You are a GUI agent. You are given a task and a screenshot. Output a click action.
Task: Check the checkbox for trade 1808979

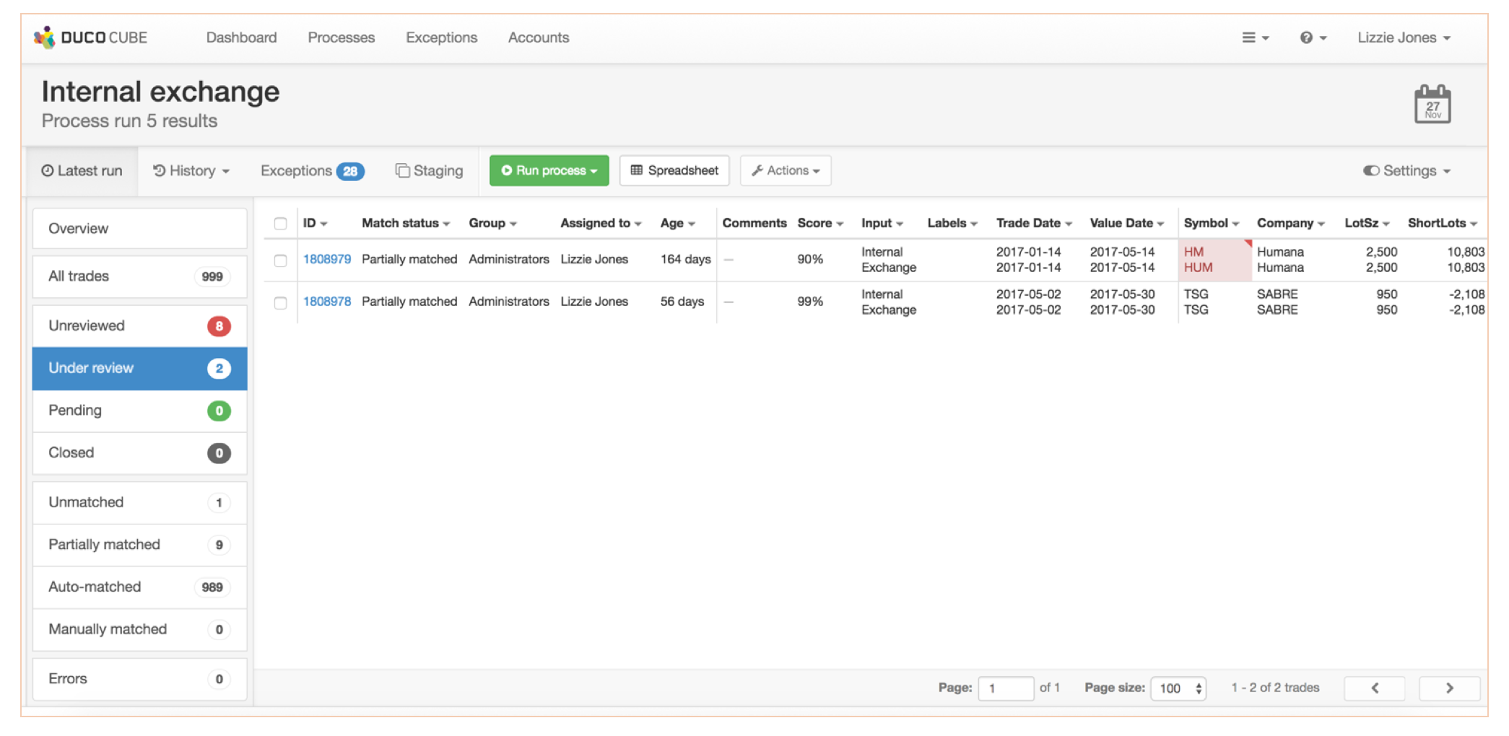point(280,260)
